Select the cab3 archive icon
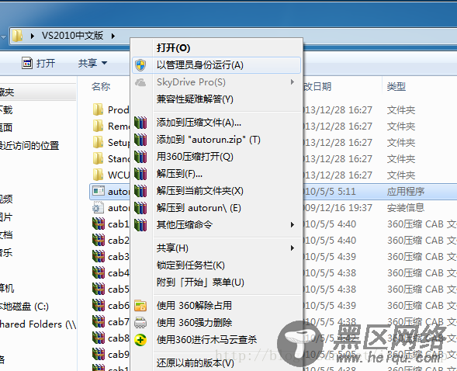 (99, 256)
